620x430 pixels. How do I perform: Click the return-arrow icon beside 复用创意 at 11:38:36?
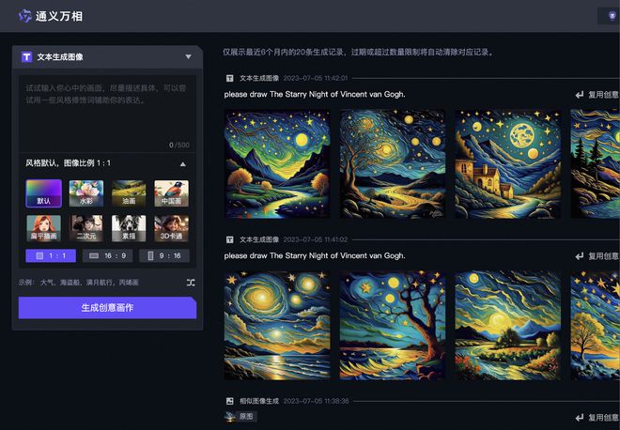580,418
